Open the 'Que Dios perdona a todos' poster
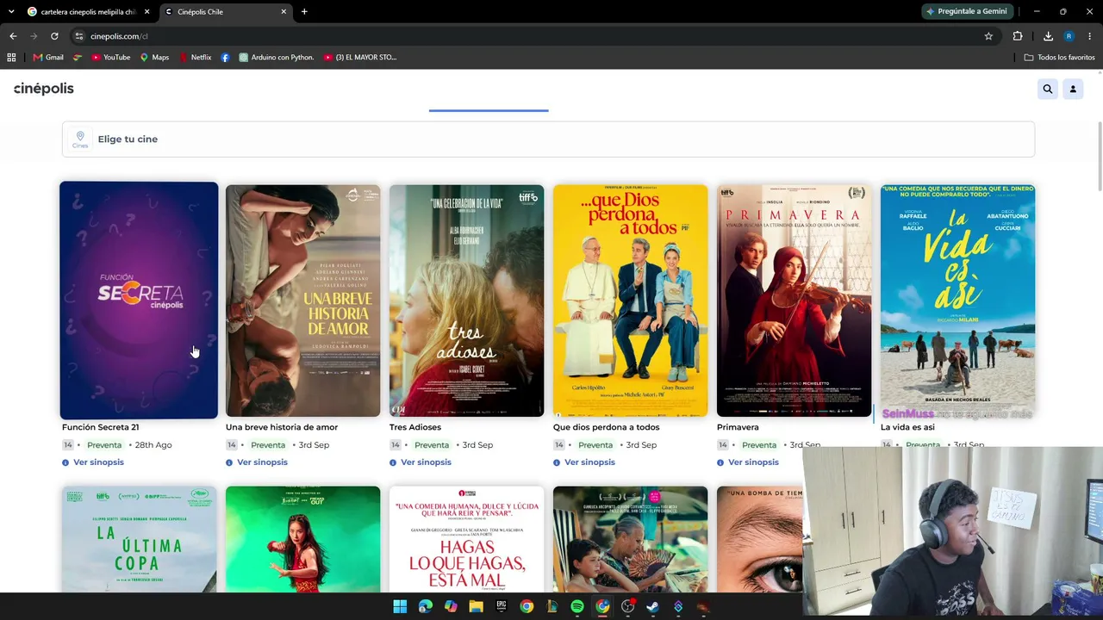 pyautogui.click(x=630, y=301)
